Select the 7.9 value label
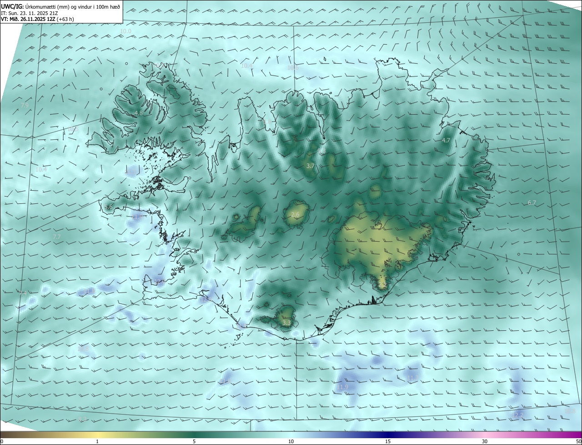The height and width of the screenshot is (445, 582). 25,105
